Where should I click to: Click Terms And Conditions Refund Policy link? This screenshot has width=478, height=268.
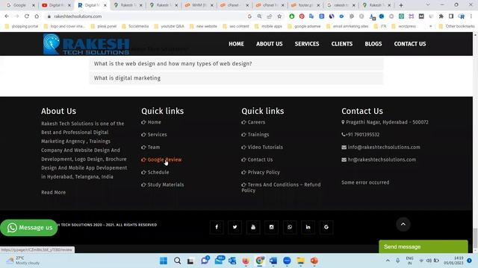point(281,188)
